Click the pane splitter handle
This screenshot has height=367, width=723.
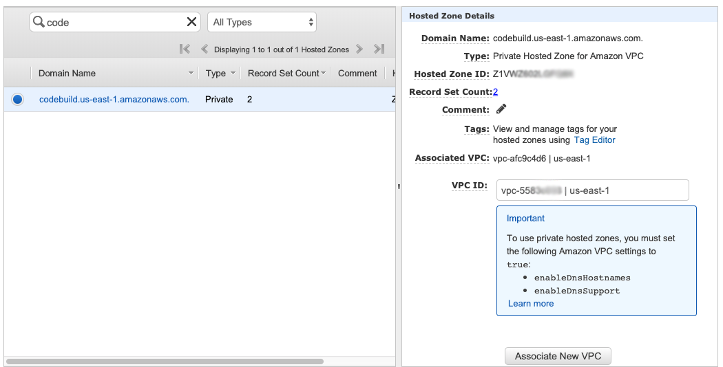[x=399, y=186]
